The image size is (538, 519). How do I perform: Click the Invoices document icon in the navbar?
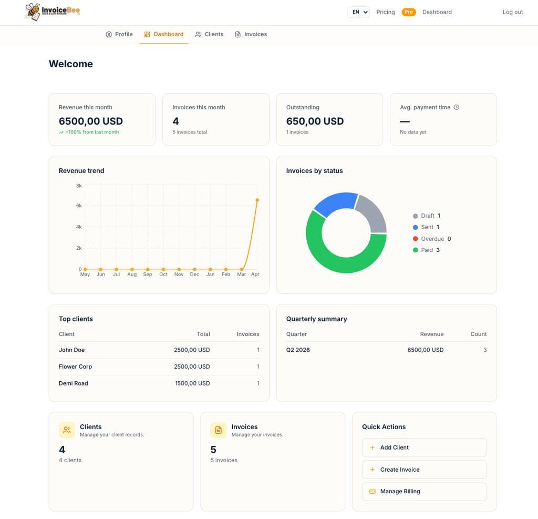click(x=239, y=34)
